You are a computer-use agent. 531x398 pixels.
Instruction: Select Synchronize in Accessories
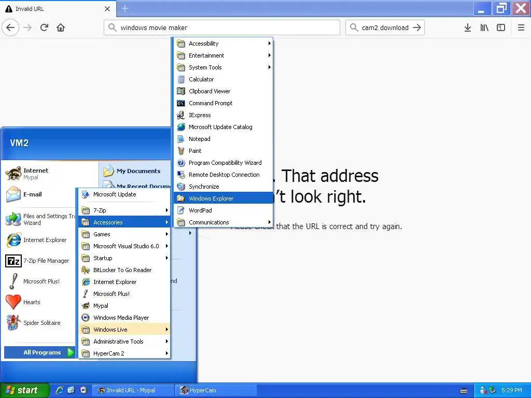pyautogui.click(x=223, y=187)
